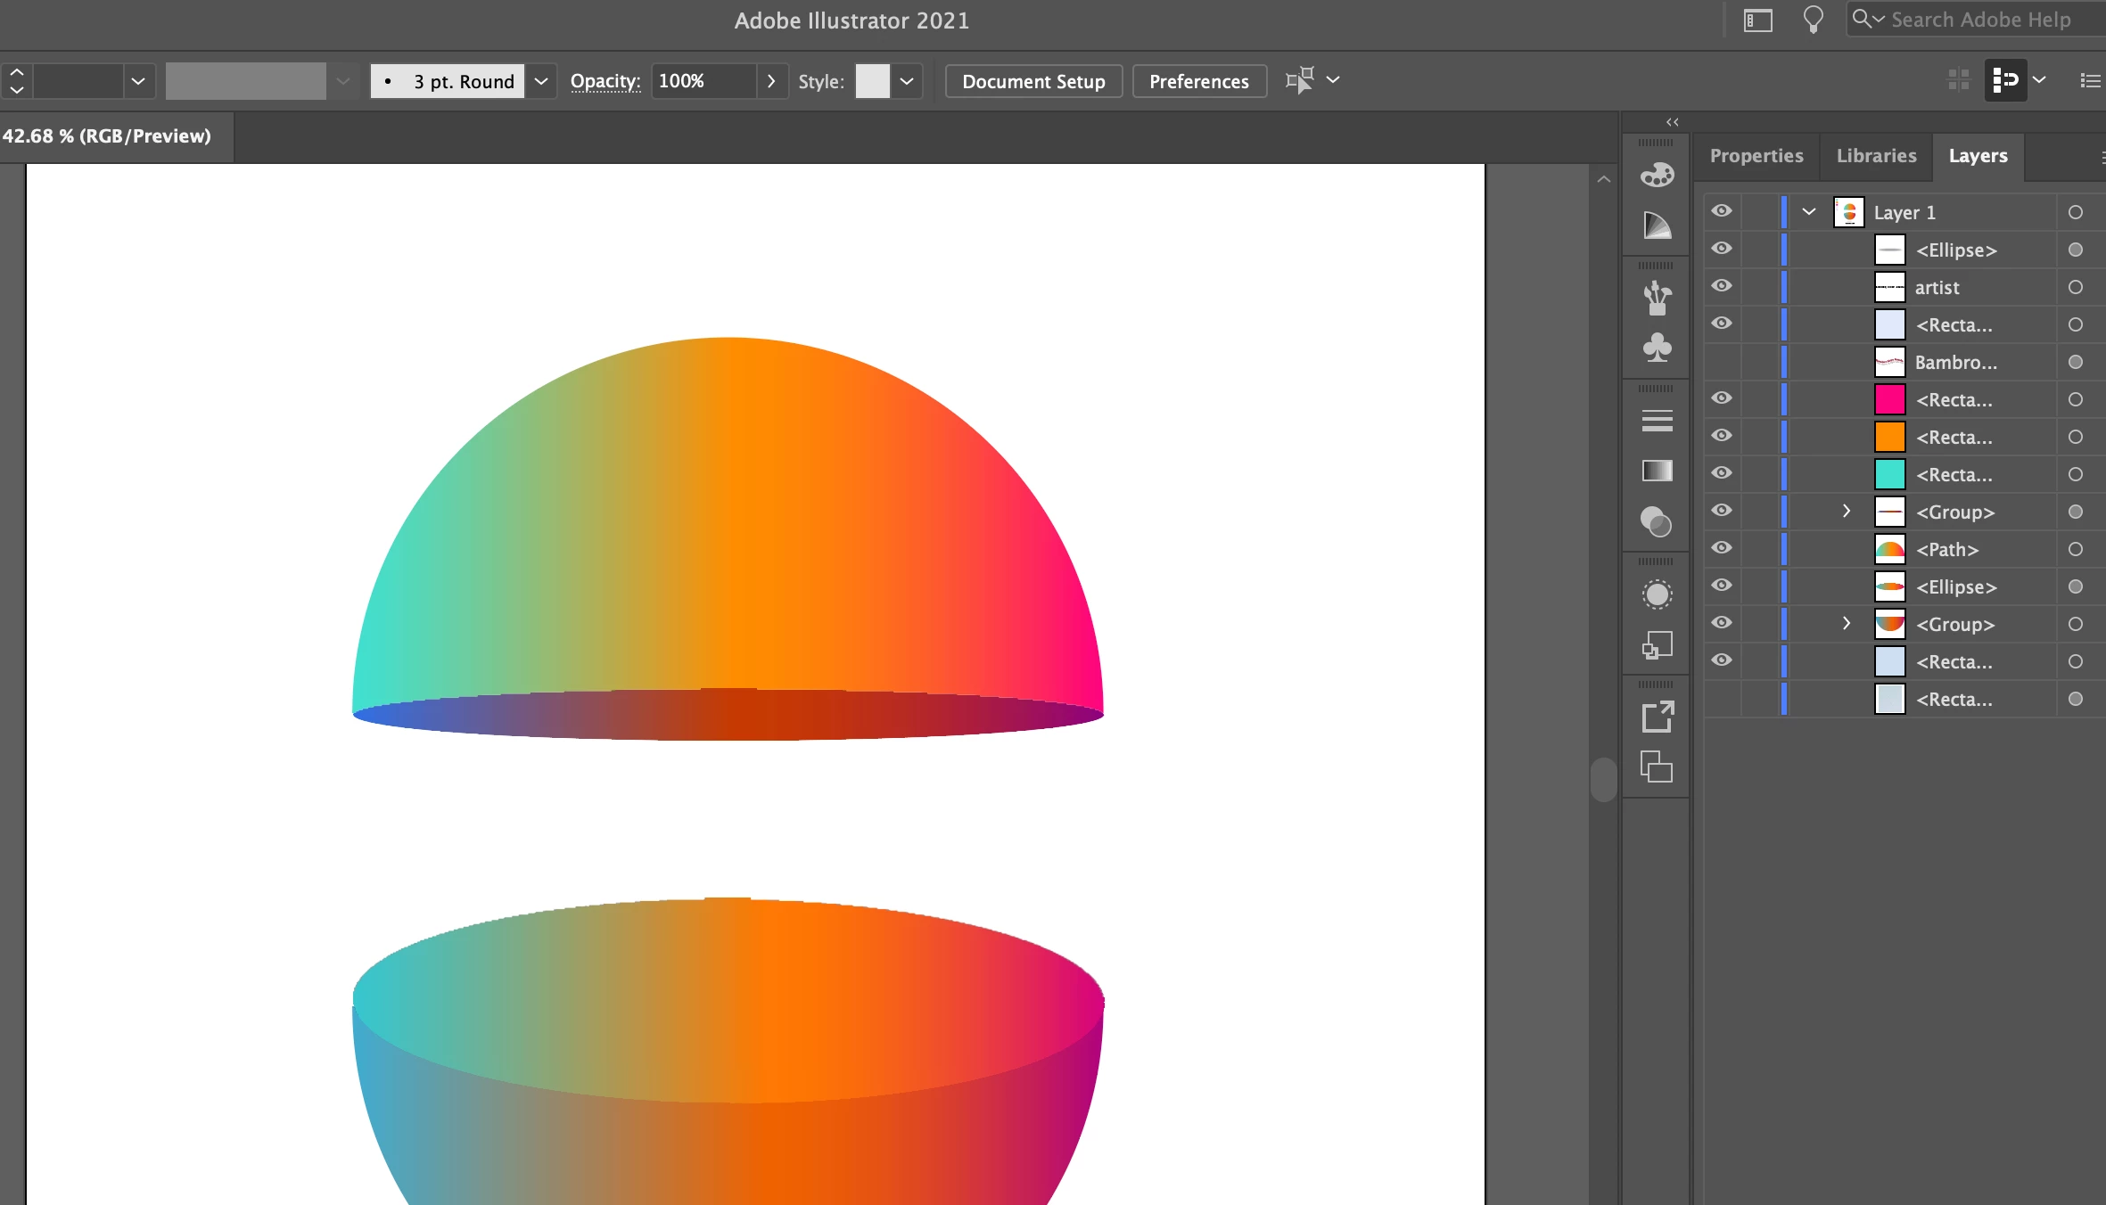Show the hidden Bambro... layer item

coord(1722,361)
